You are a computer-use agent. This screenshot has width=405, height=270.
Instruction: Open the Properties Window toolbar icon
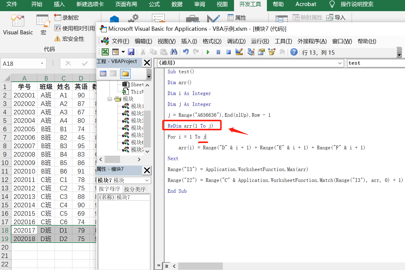click(x=261, y=52)
